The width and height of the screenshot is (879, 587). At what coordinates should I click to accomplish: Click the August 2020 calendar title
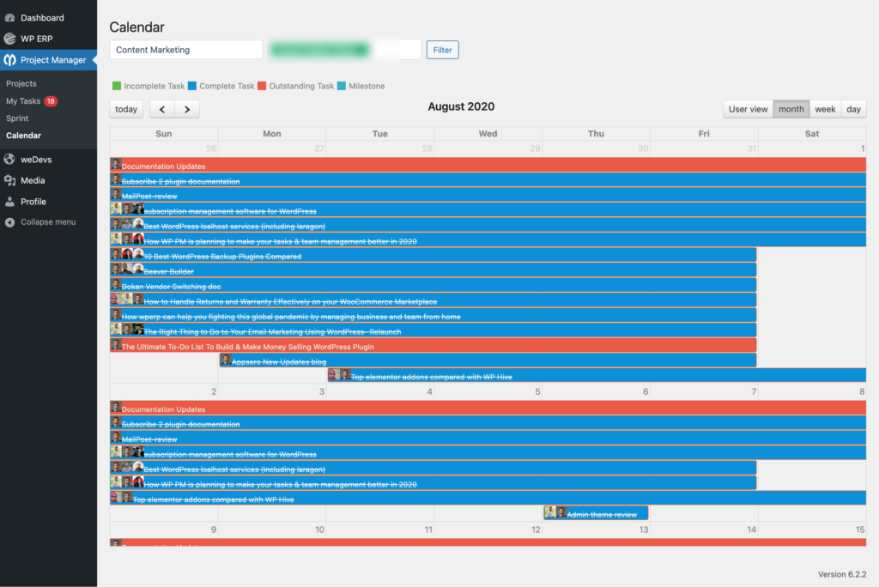(461, 106)
